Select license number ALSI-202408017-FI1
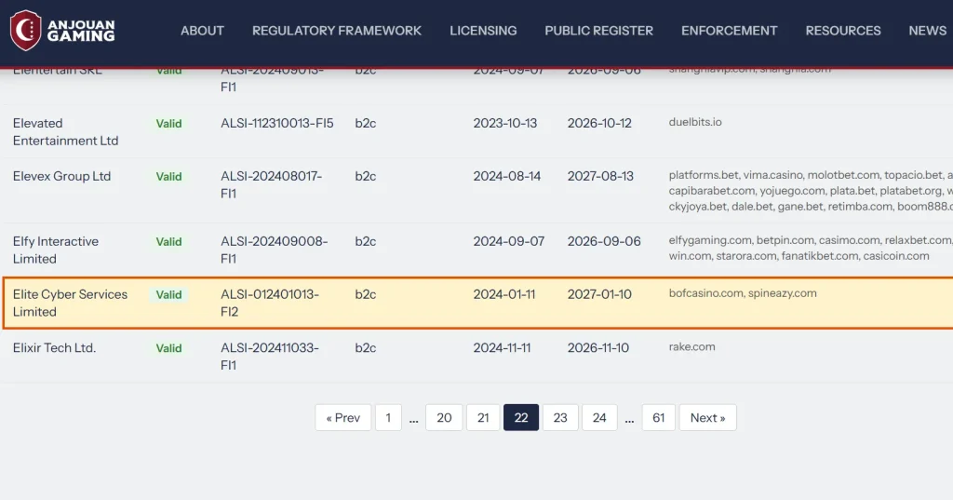Viewport: 953px width, 500px height. click(271, 185)
